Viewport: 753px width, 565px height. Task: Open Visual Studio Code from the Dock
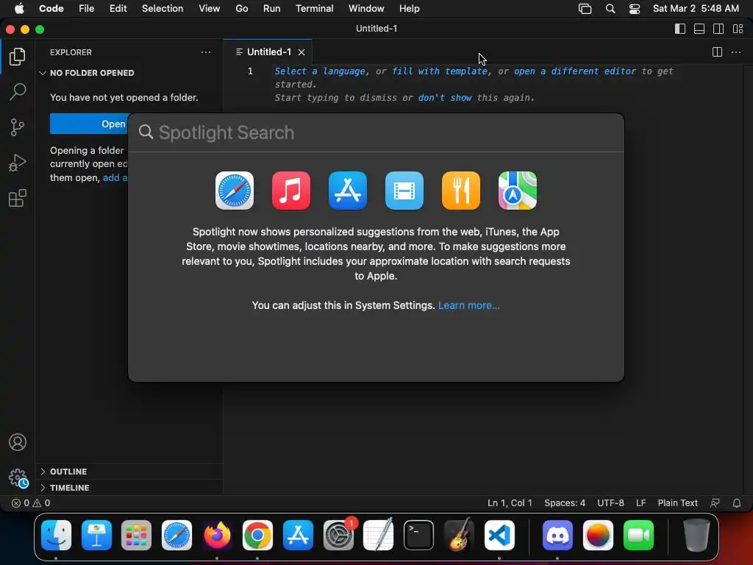coord(499,536)
